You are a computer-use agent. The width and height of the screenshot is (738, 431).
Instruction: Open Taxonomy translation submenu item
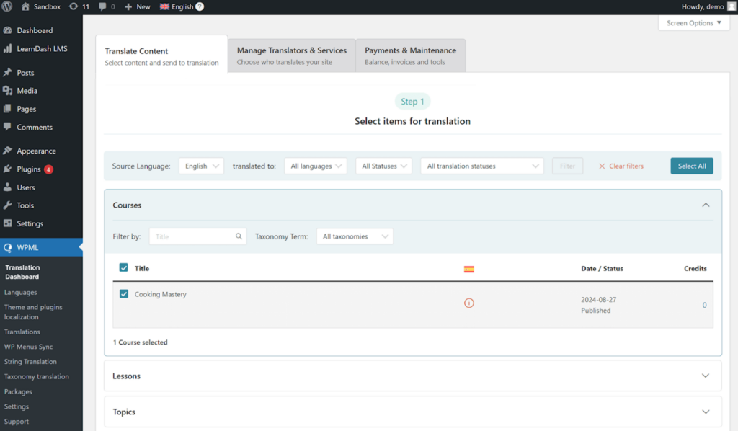click(x=37, y=376)
